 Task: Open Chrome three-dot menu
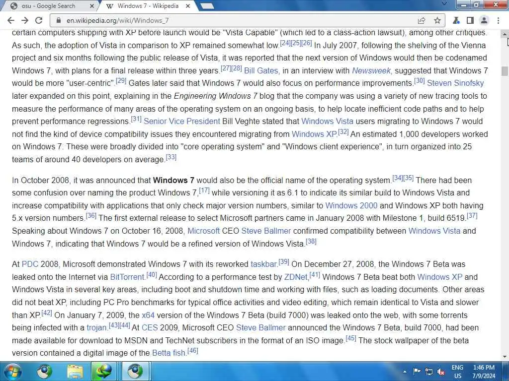498,20
